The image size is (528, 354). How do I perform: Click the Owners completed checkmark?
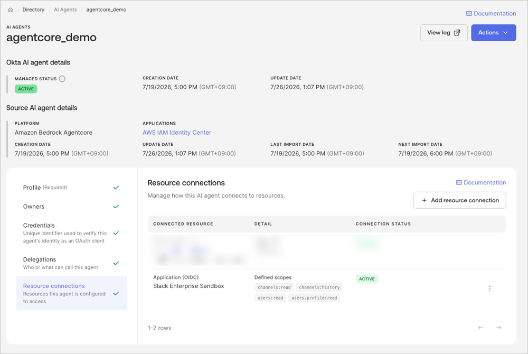coord(116,207)
